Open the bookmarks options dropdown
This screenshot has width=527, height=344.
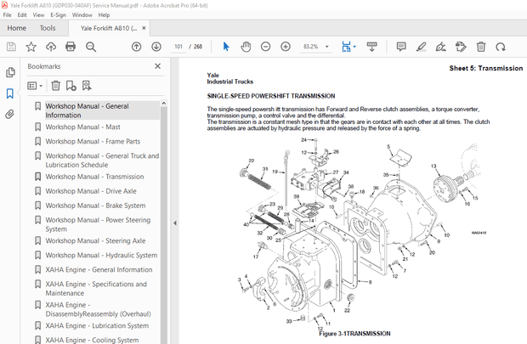pos(35,86)
